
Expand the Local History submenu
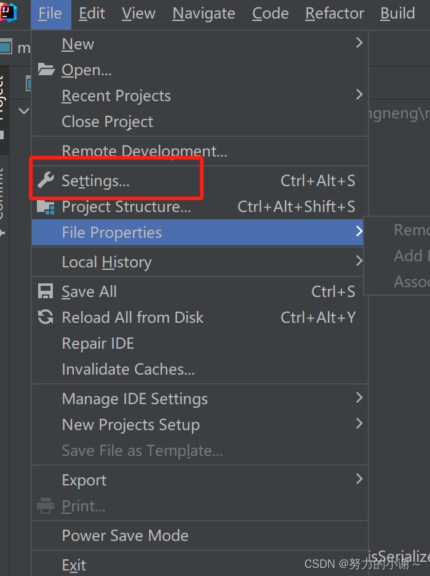click(x=359, y=261)
